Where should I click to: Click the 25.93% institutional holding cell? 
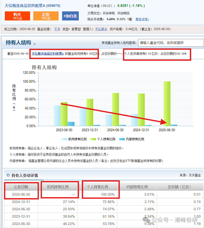point(58,209)
